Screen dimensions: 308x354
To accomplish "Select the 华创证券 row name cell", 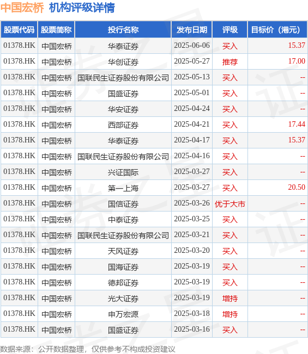I will 123,61.
